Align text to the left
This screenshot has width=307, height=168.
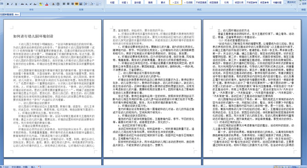click(64, 4)
